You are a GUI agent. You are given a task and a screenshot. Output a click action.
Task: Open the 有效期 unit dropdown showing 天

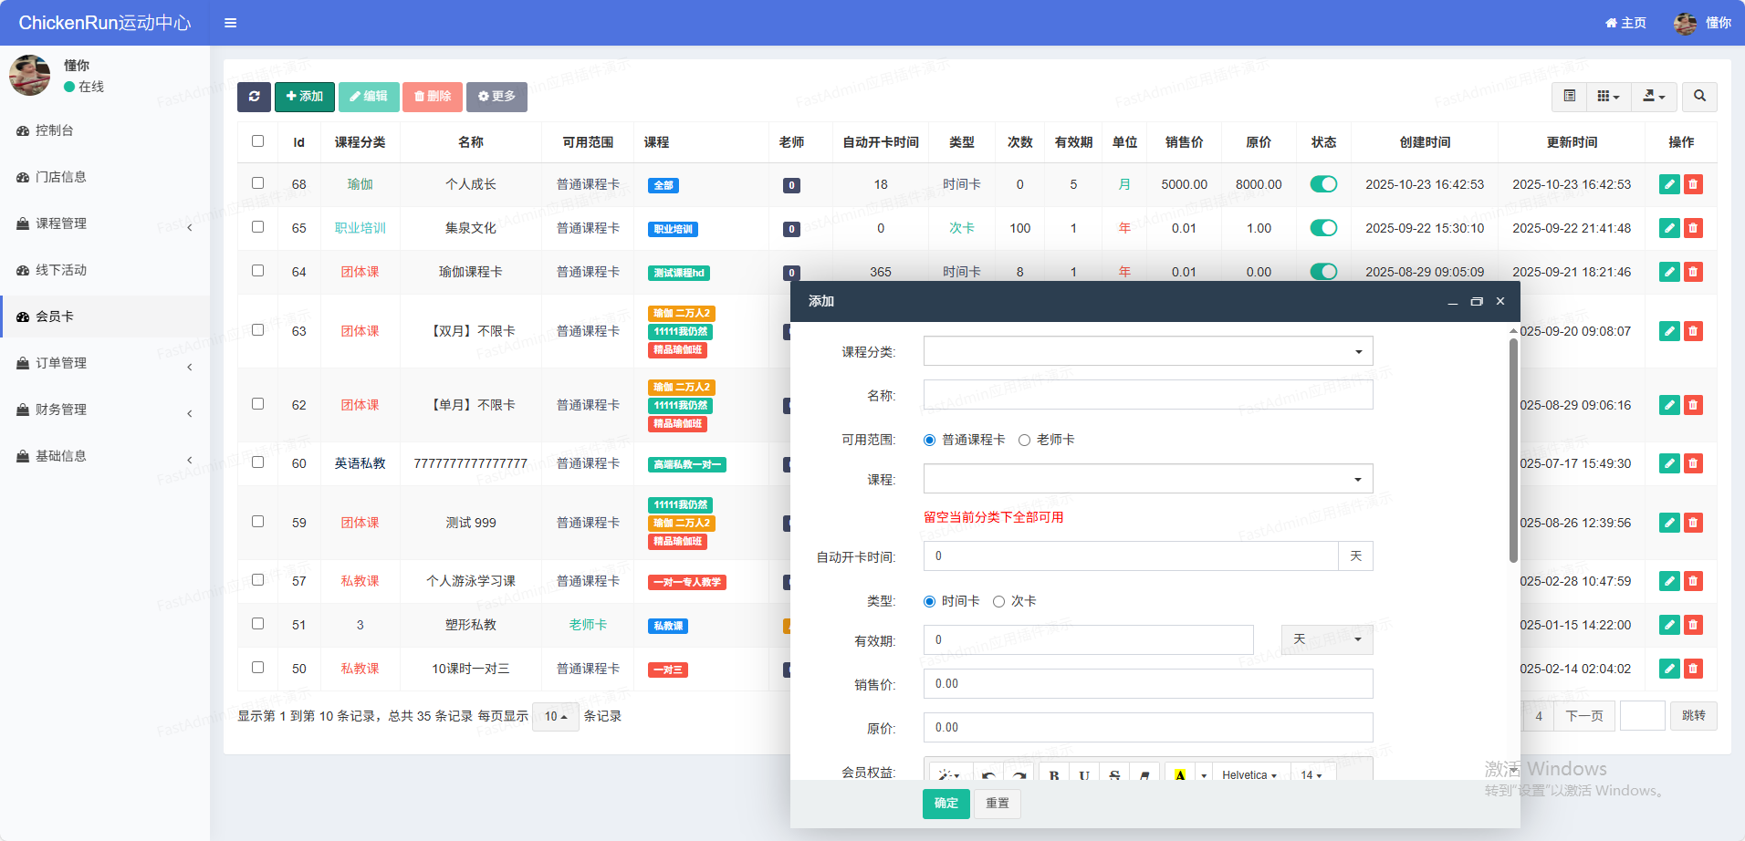pyautogui.click(x=1326, y=639)
